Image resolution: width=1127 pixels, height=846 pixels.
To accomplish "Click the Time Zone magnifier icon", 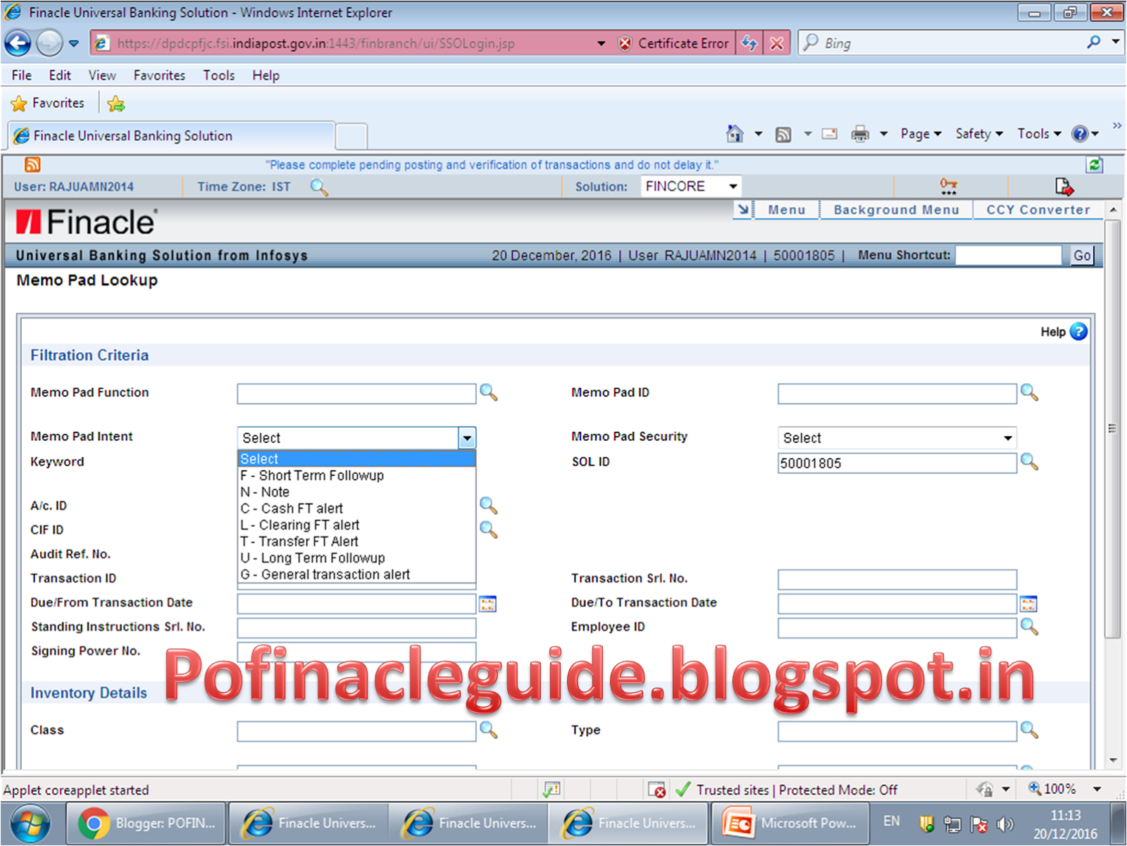I will point(319,187).
